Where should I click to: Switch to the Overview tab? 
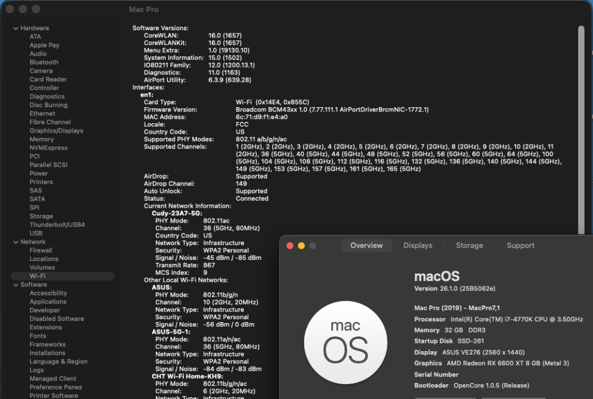(366, 245)
